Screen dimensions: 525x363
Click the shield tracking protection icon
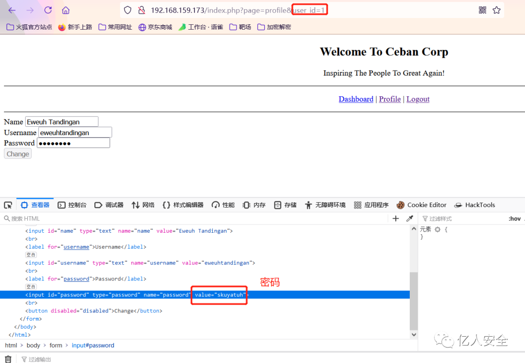(x=127, y=10)
